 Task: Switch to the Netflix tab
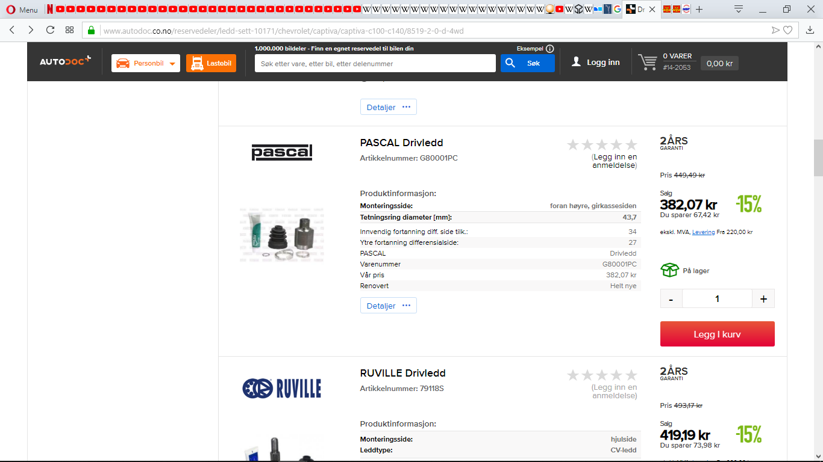(x=50, y=9)
